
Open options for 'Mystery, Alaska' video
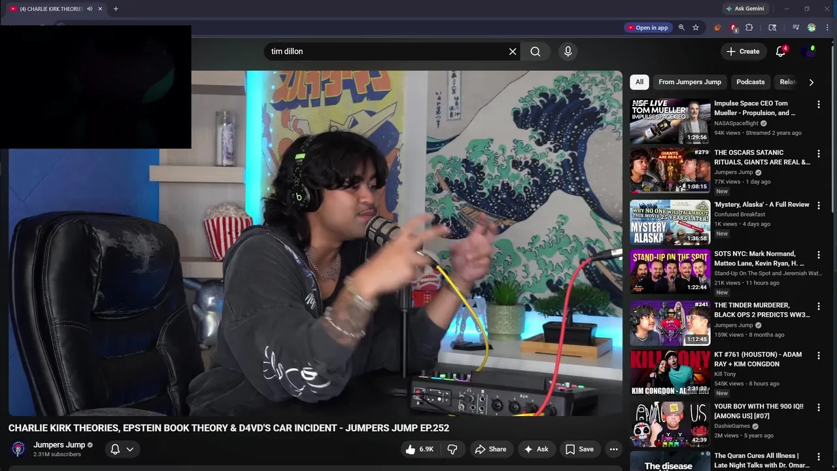(x=818, y=205)
